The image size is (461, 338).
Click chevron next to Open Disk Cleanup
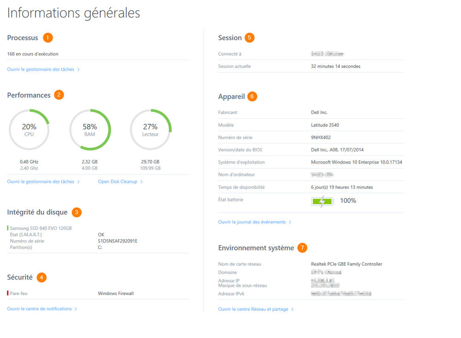[141, 182]
